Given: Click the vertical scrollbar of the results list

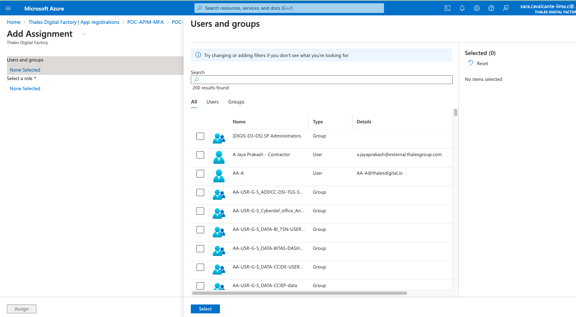Looking at the screenshot, I should 456,112.
